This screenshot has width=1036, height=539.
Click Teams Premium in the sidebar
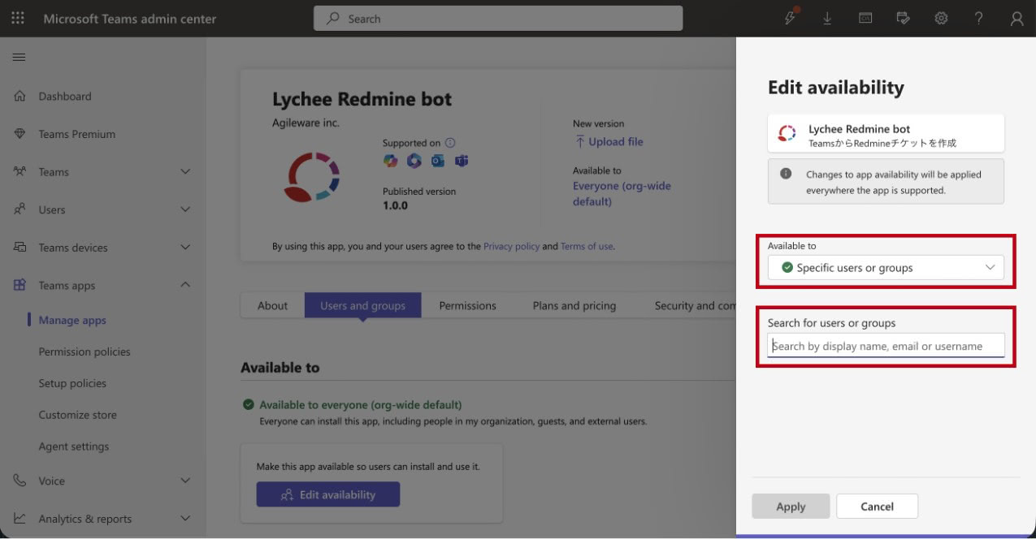click(77, 134)
